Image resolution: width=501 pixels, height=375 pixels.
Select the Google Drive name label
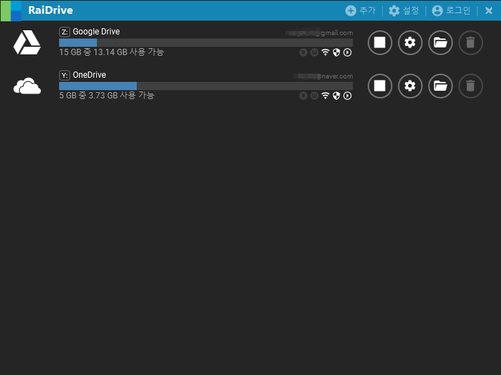pos(96,32)
